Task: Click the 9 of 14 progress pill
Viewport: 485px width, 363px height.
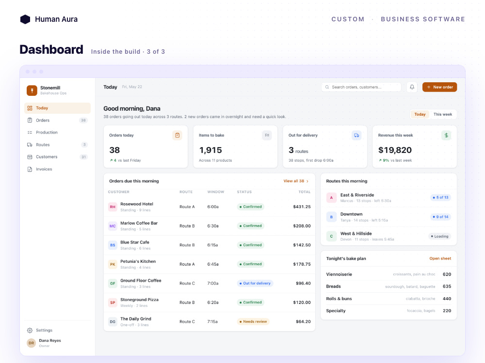Action: click(x=440, y=217)
